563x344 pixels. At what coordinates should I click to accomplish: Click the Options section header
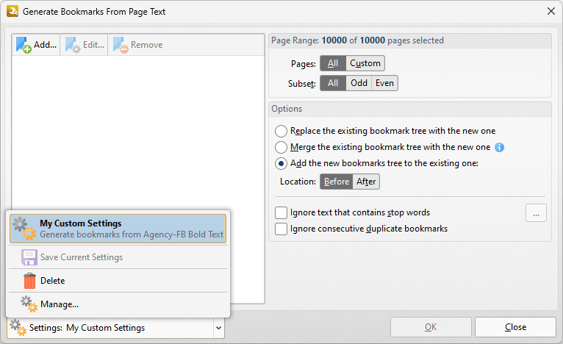tap(287, 109)
